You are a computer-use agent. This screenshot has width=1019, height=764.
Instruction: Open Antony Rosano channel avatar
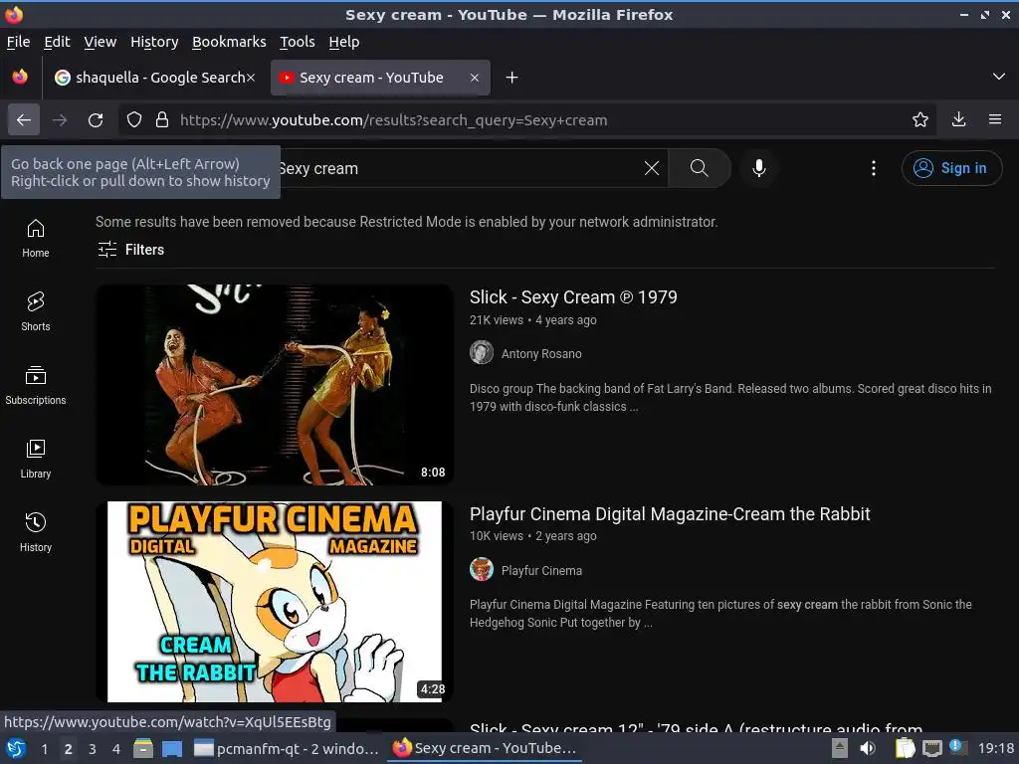click(482, 353)
